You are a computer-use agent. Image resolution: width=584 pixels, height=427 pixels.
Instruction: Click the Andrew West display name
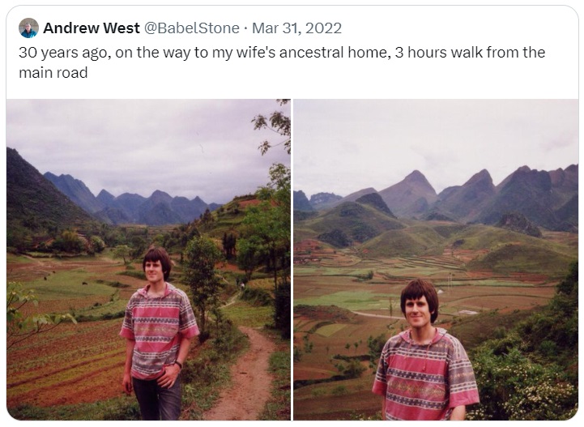92,28
